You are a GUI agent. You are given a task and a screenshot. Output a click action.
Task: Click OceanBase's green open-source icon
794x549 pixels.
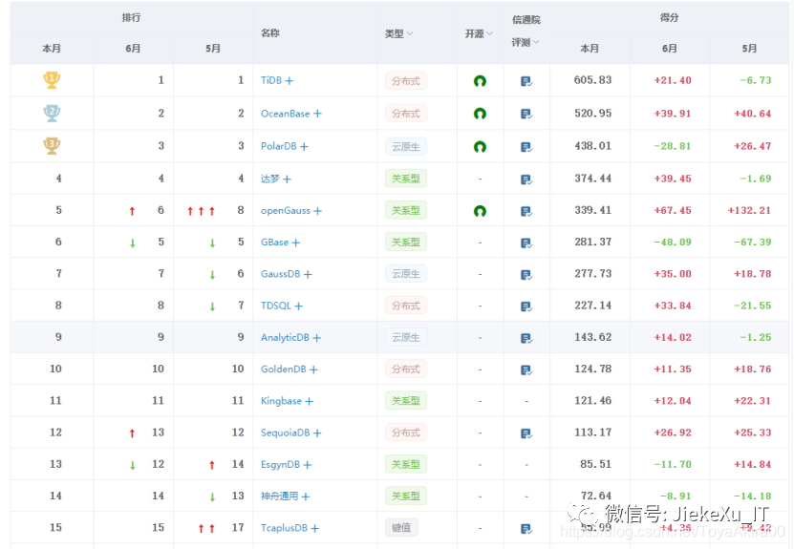point(480,114)
